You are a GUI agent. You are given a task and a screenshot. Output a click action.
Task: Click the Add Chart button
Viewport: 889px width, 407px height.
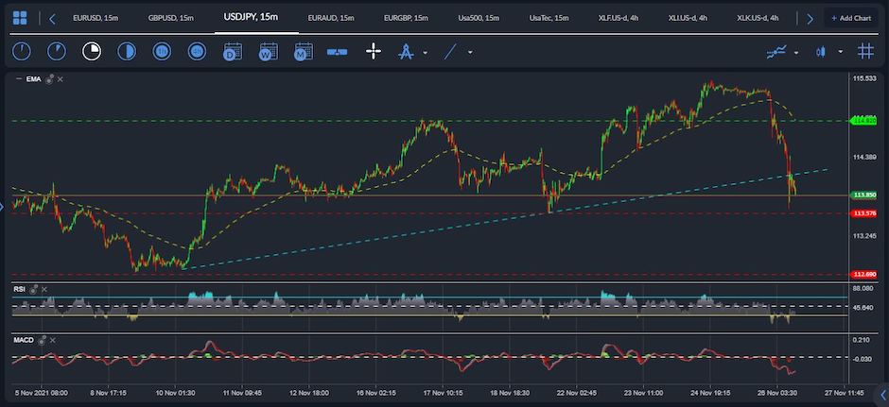click(x=851, y=18)
